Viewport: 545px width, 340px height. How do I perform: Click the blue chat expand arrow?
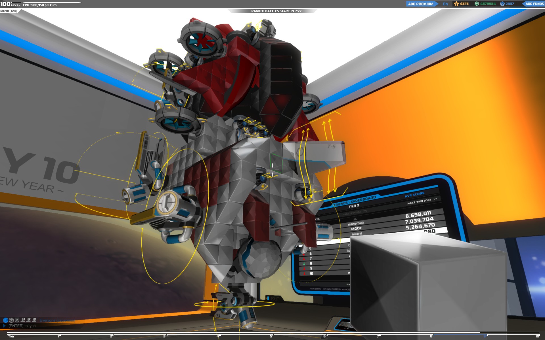(x=4, y=326)
